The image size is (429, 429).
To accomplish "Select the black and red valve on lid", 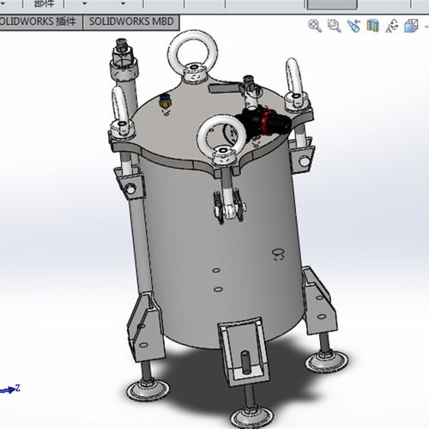I will [x=263, y=121].
